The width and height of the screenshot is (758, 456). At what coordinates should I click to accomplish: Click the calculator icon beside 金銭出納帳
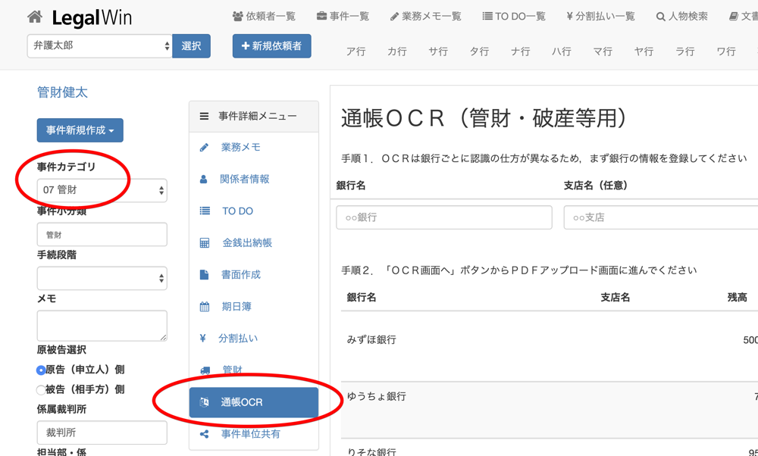pyautogui.click(x=205, y=243)
